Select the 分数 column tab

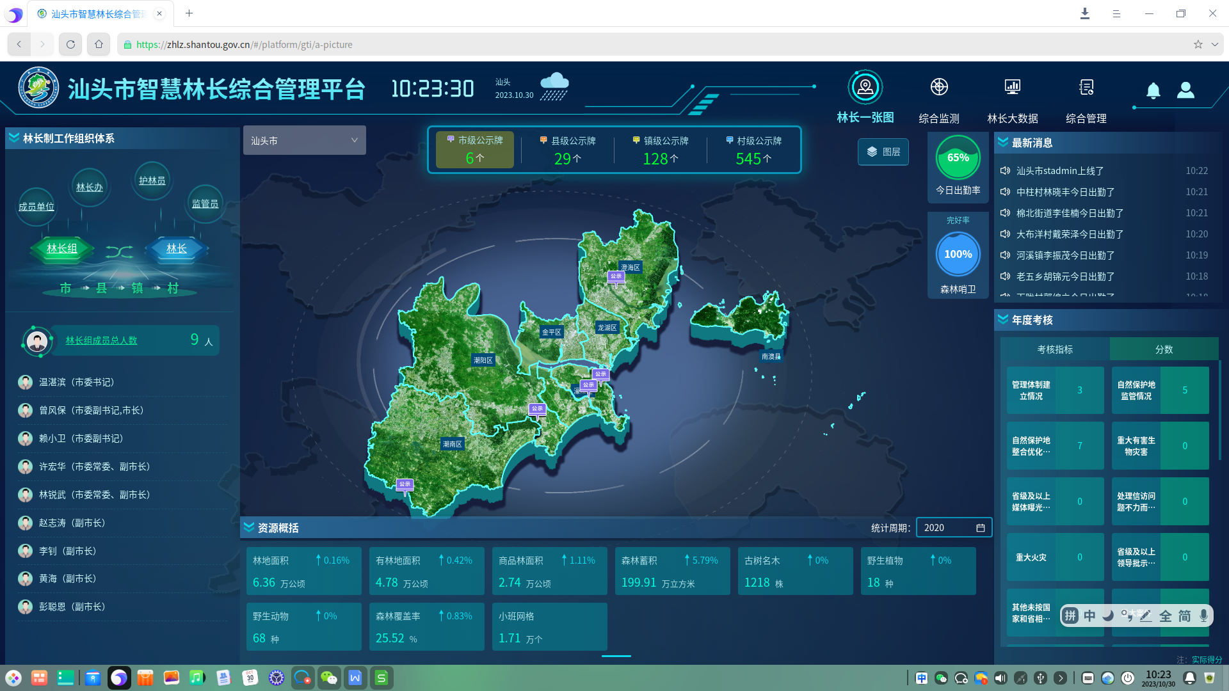coord(1163,349)
